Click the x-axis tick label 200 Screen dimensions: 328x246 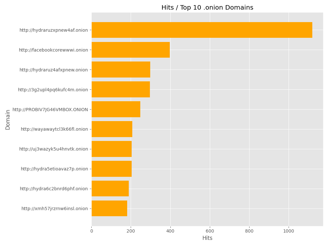131,231
